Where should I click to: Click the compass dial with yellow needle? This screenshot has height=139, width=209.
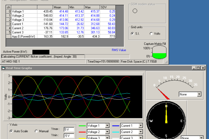[x=166, y=121]
